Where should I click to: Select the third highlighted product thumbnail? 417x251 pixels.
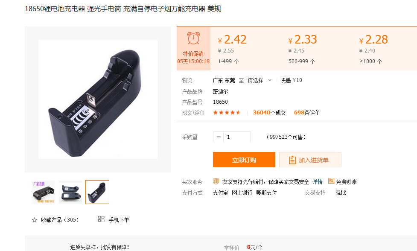click(x=97, y=192)
